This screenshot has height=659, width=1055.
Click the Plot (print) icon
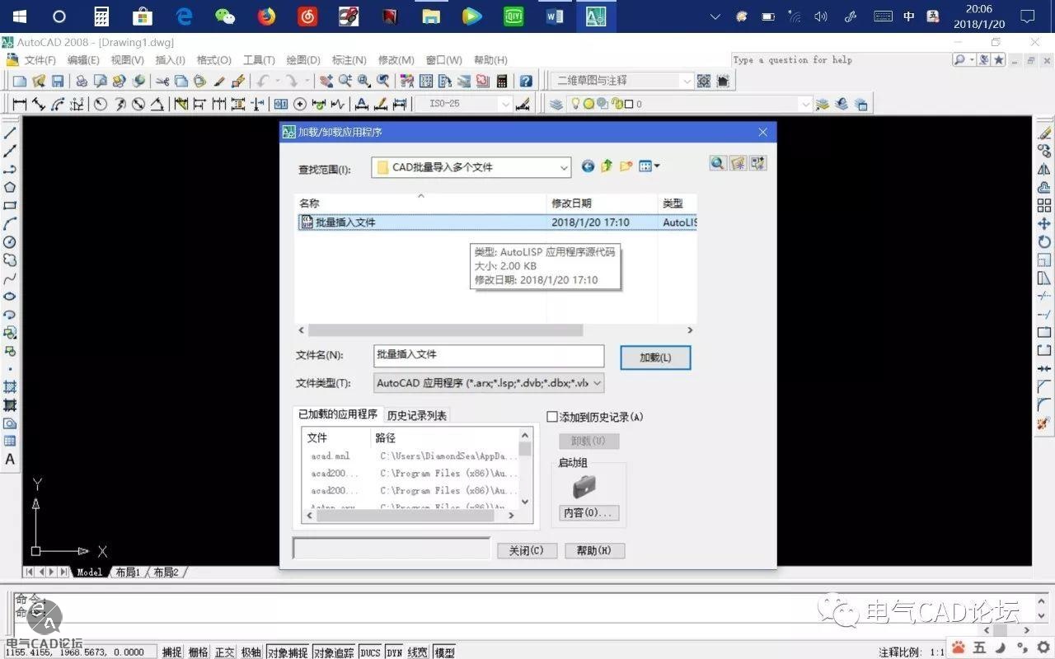click(82, 81)
